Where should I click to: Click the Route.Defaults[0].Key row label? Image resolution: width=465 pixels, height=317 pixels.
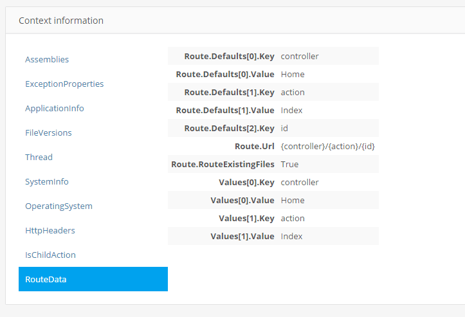pos(229,56)
